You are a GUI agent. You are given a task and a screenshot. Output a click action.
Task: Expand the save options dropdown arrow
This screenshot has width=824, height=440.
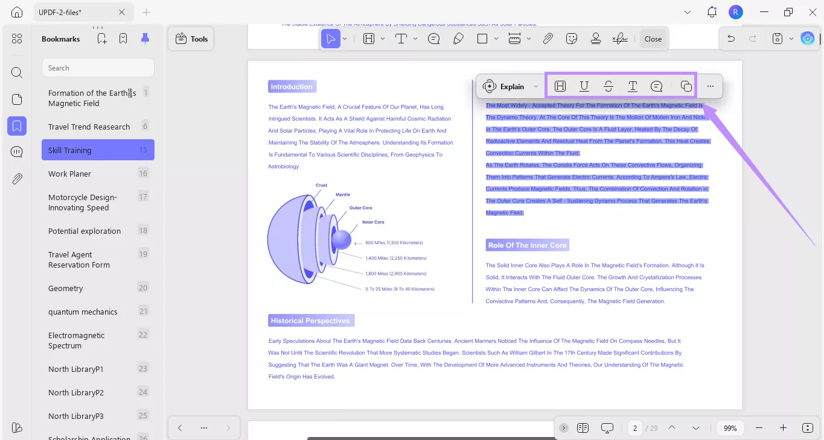791,39
